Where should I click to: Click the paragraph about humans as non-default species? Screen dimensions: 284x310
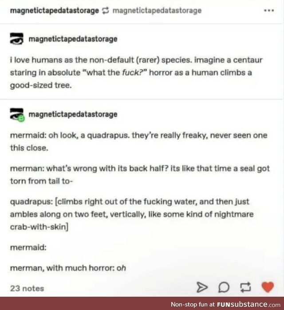pyautogui.click(x=136, y=73)
